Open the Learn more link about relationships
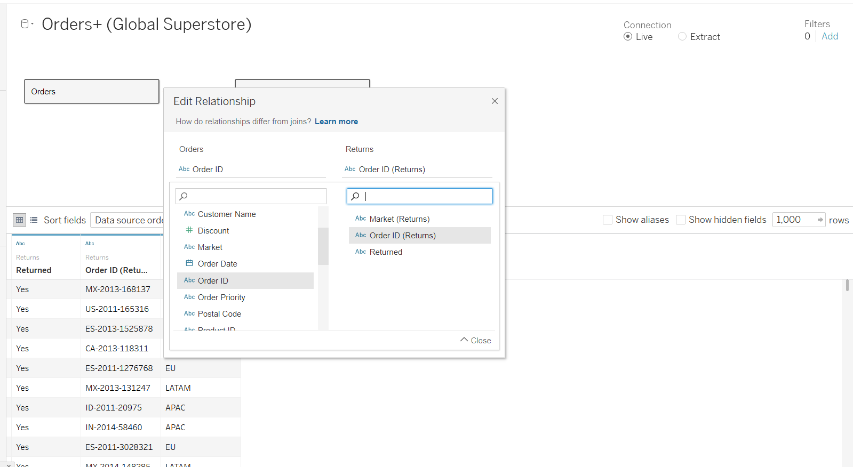 [336, 122]
